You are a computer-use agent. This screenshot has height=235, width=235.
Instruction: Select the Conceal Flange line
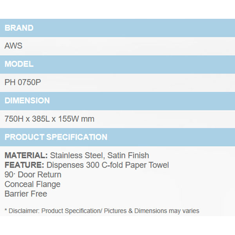coord(33,184)
